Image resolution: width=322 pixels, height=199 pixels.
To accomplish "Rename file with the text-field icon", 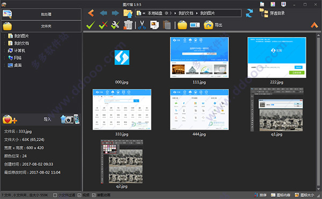I will click(195, 25).
